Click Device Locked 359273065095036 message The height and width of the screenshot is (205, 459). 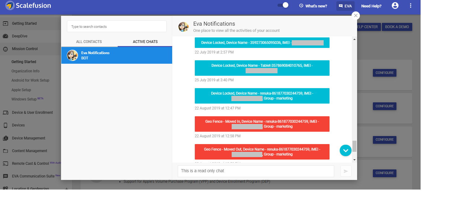click(262, 43)
